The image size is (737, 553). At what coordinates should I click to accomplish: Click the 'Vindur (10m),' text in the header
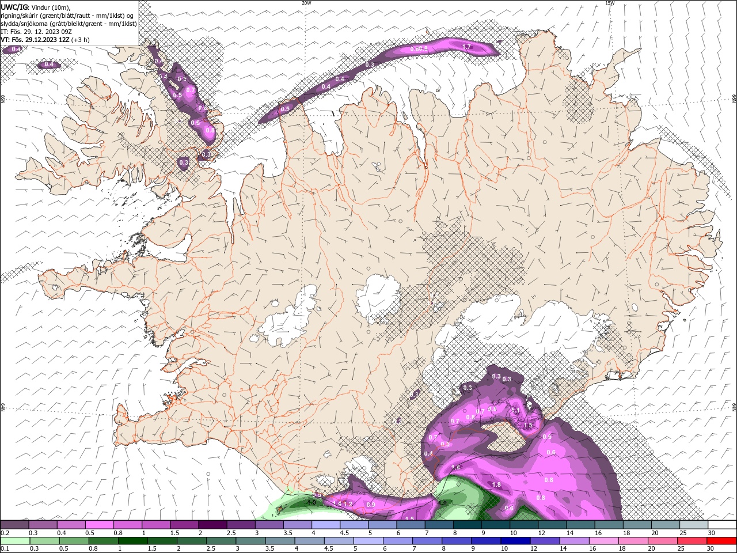pos(50,7)
